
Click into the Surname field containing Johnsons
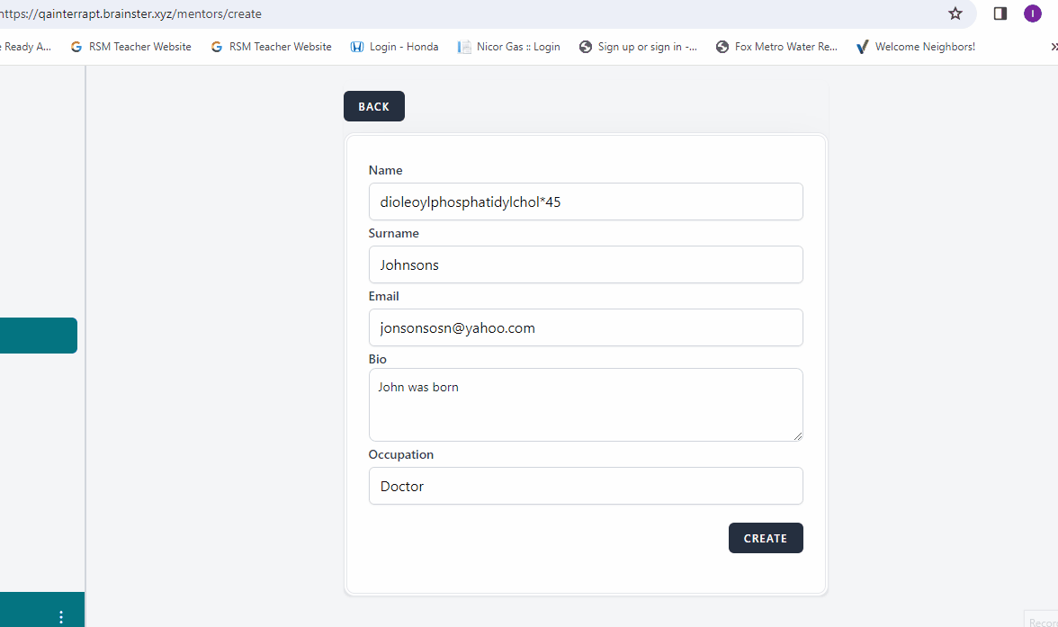[x=586, y=264]
